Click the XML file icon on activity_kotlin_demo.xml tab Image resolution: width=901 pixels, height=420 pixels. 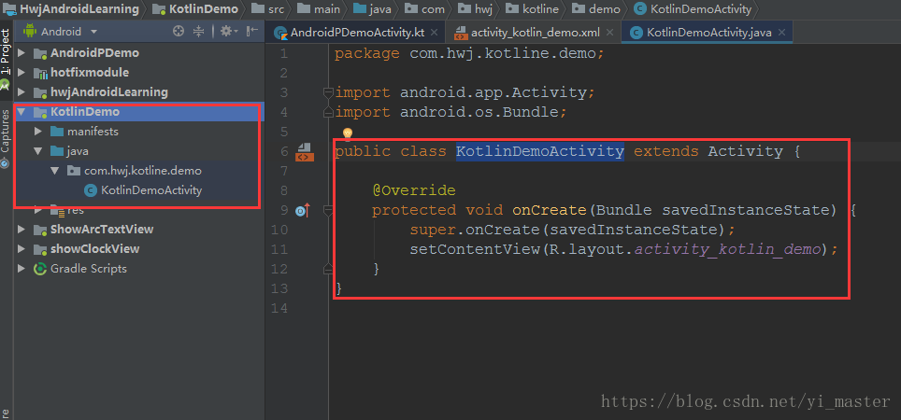460,33
